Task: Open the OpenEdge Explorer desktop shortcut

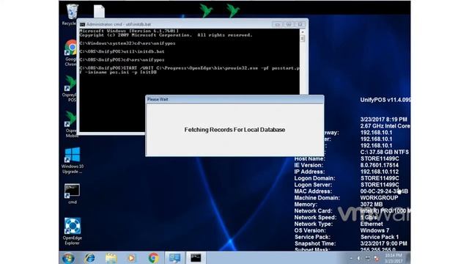Action: [72, 232]
